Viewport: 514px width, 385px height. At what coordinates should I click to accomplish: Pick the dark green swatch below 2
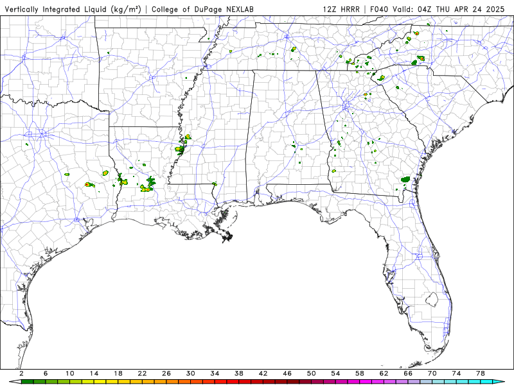coord(28,382)
